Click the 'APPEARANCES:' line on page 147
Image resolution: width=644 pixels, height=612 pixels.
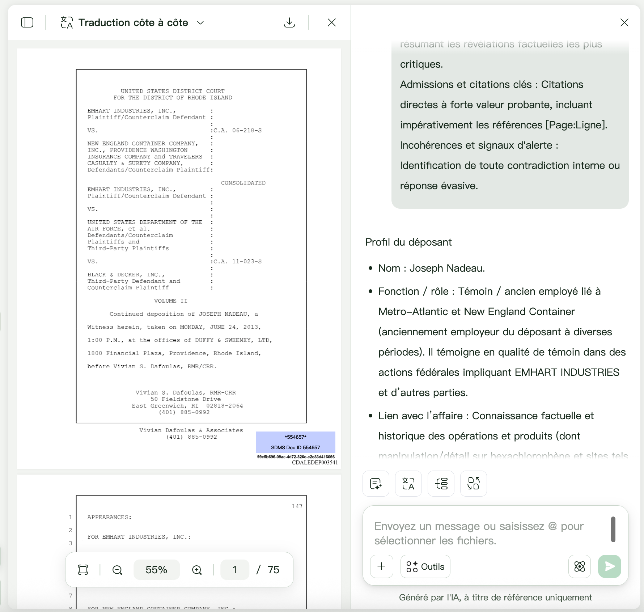point(109,517)
